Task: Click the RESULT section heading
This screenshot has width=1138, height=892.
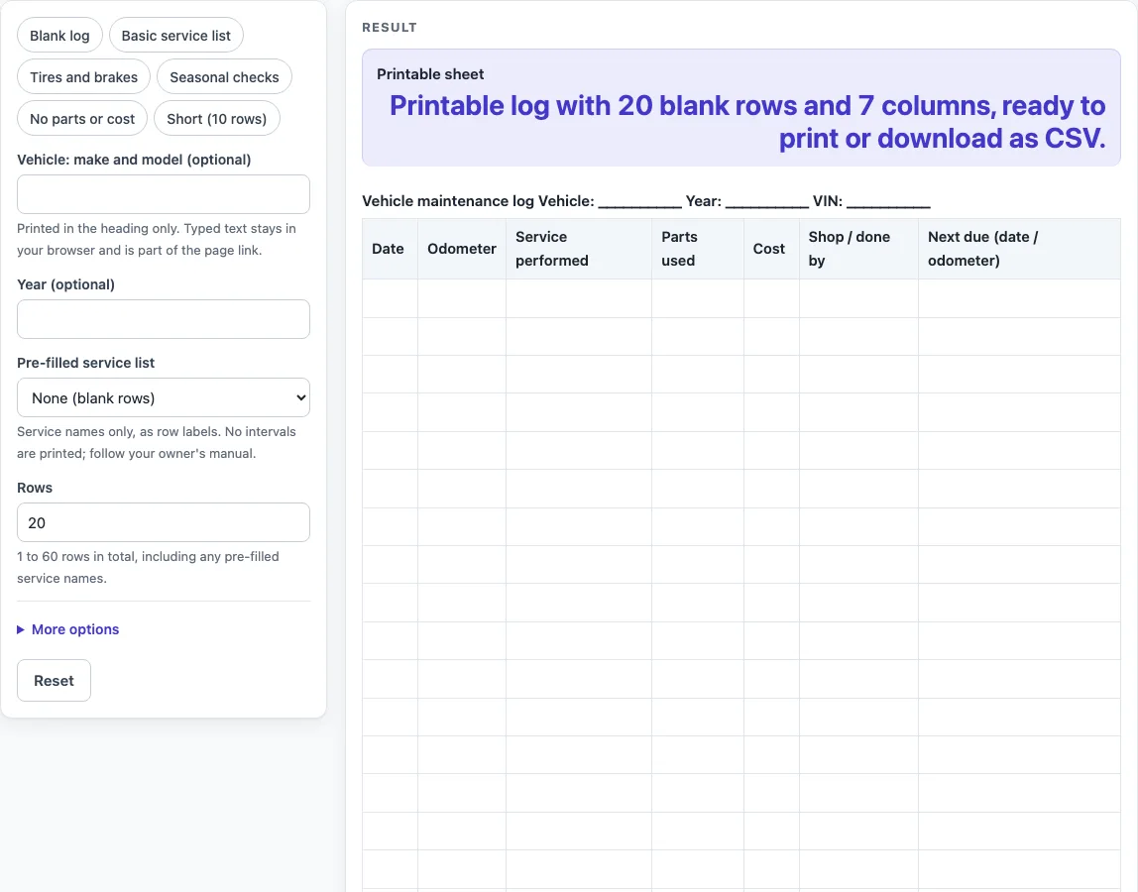Action: pyautogui.click(x=390, y=28)
